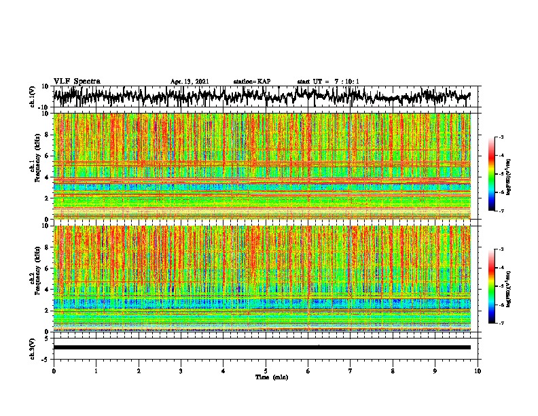Click the "ch.1(V)" waveform axis label
Image resolution: width=538 pixels, height=416 pixels.
[33, 97]
